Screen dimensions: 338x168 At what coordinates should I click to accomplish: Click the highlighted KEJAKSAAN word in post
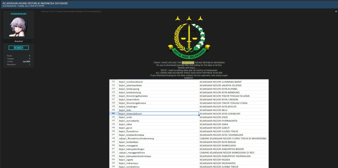[188, 62]
